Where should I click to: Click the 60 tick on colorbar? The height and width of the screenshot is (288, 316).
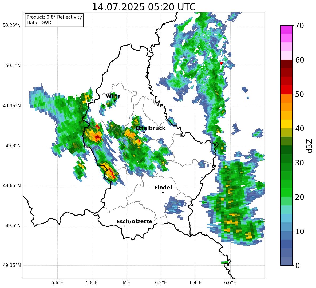tap(299, 60)
